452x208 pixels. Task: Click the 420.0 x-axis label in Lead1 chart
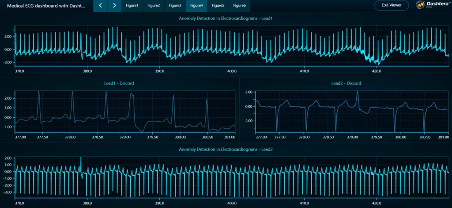[x=377, y=71]
